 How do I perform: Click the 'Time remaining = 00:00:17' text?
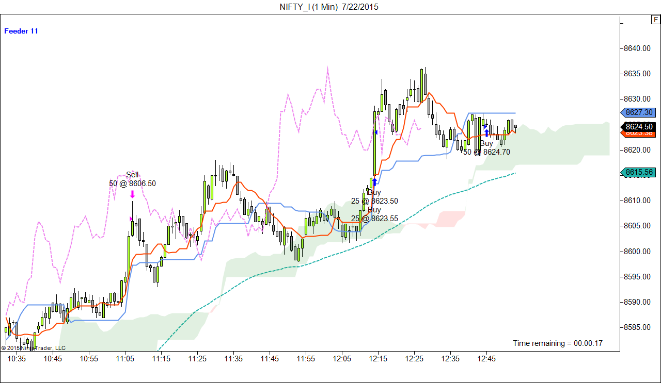(x=558, y=343)
